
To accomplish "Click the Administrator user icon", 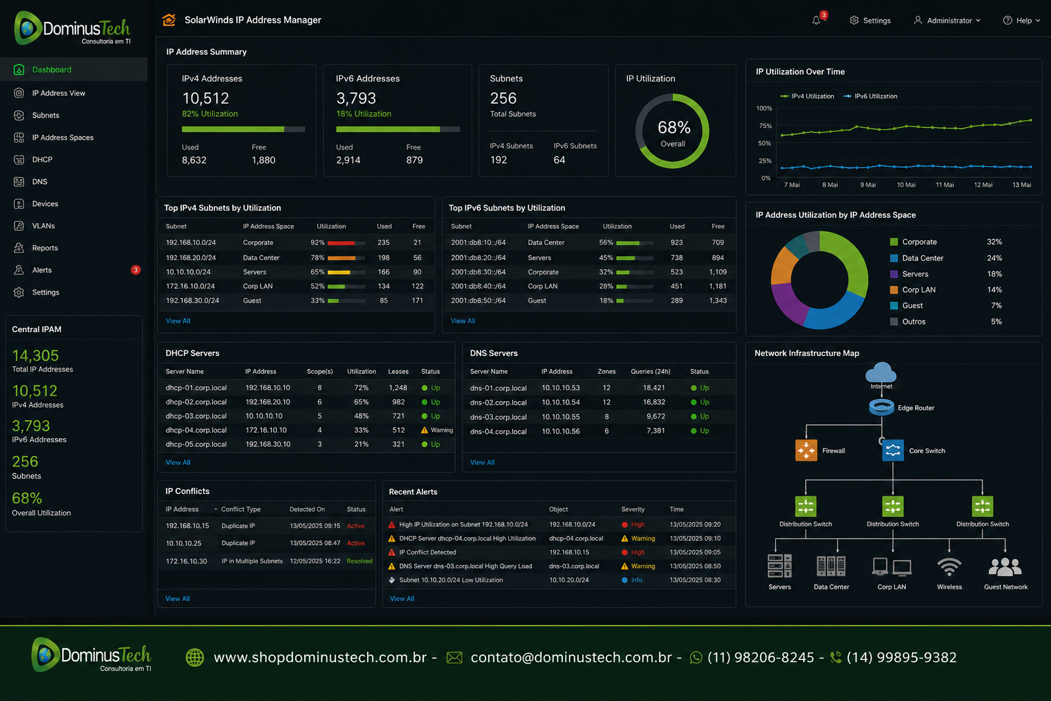I will 917,21.
